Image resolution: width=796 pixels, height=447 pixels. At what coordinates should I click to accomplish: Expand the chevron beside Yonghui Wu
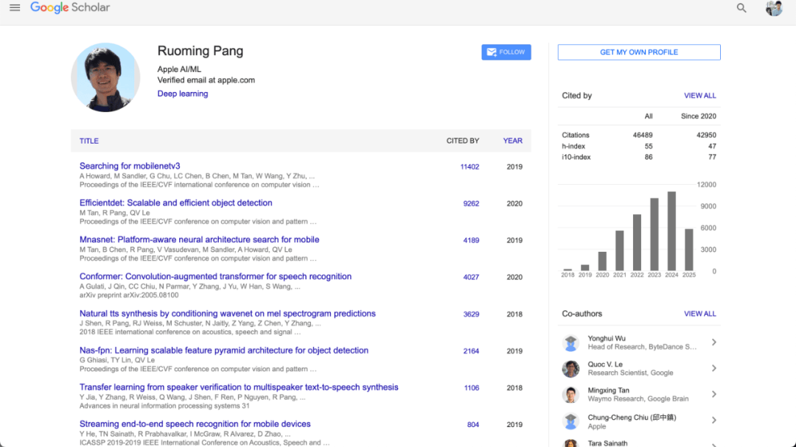[713, 342]
